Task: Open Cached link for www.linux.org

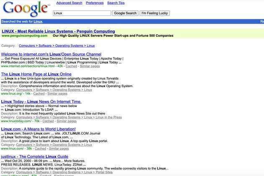Action: 39,93
